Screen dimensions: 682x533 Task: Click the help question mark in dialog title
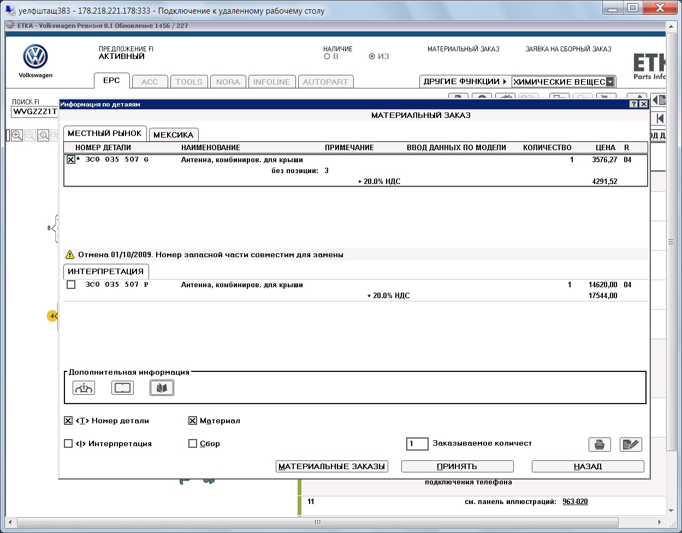coord(634,104)
